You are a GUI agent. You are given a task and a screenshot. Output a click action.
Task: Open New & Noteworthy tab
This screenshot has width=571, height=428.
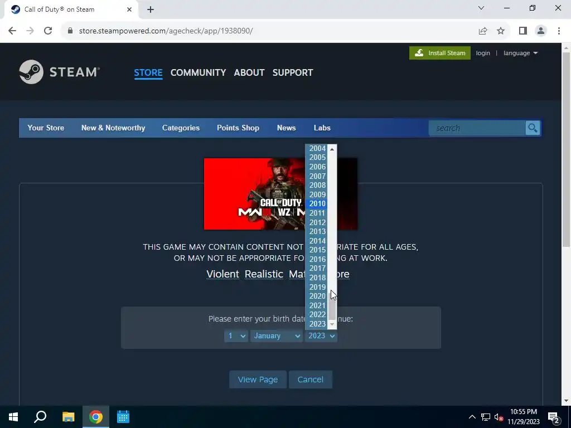[113, 128]
